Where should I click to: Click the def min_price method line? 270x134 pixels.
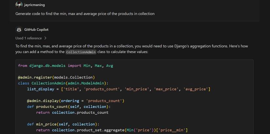point(63,124)
